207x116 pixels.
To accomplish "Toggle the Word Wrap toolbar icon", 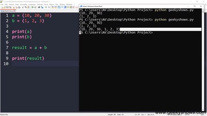I will click(x=59, y=7).
